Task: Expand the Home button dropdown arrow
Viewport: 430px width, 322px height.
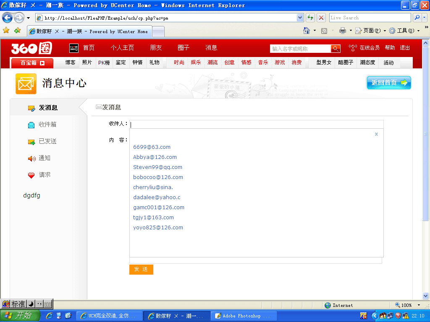Action: (x=315, y=31)
